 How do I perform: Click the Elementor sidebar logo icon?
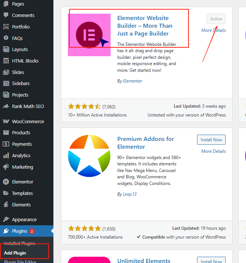click(x=6, y=182)
